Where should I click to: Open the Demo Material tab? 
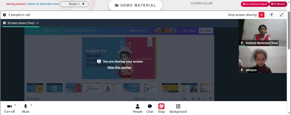click(136, 5)
